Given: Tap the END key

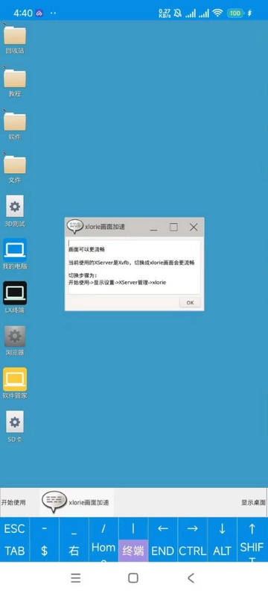Looking at the screenshot, I should click(163, 551).
